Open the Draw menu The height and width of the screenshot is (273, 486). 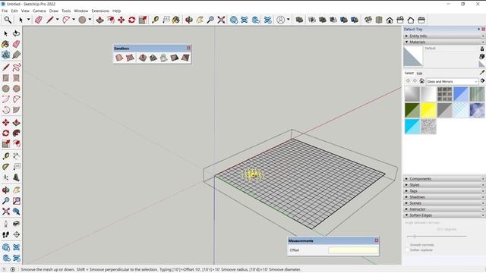coord(54,11)
